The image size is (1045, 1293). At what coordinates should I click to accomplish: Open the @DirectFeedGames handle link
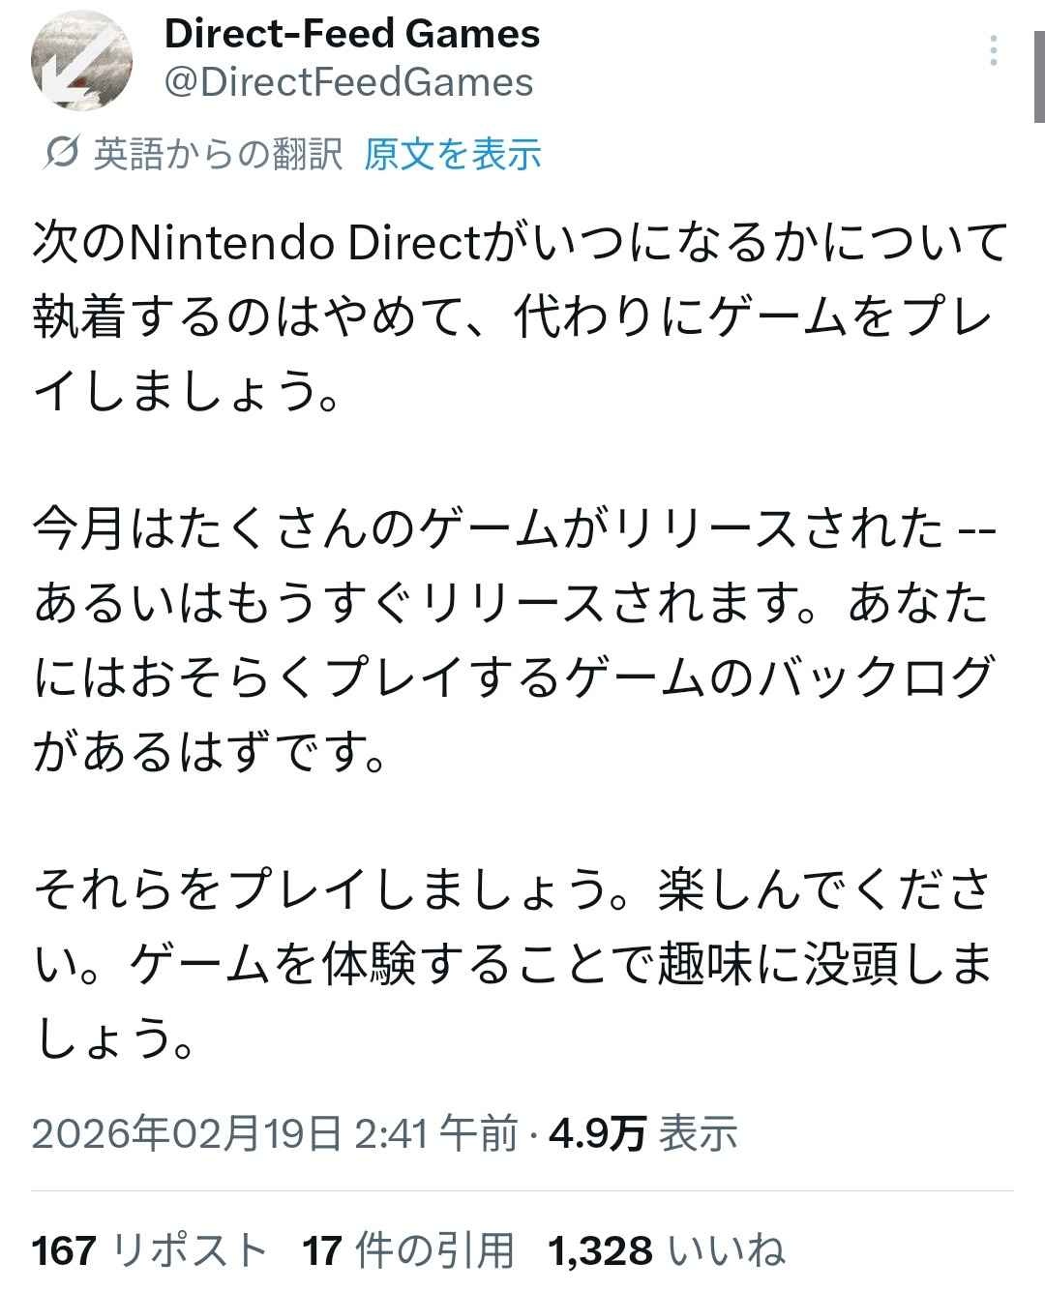click(349, 82)
